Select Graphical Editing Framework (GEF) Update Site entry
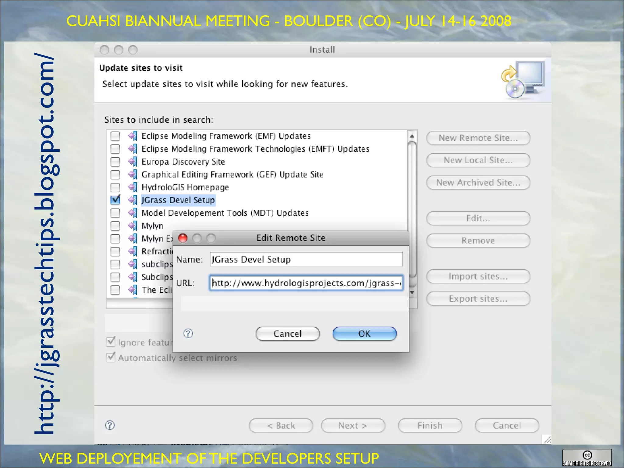Image resolution: width=624 pixels, height=468 pixels. pyautogui.click(x=232, y=175)
